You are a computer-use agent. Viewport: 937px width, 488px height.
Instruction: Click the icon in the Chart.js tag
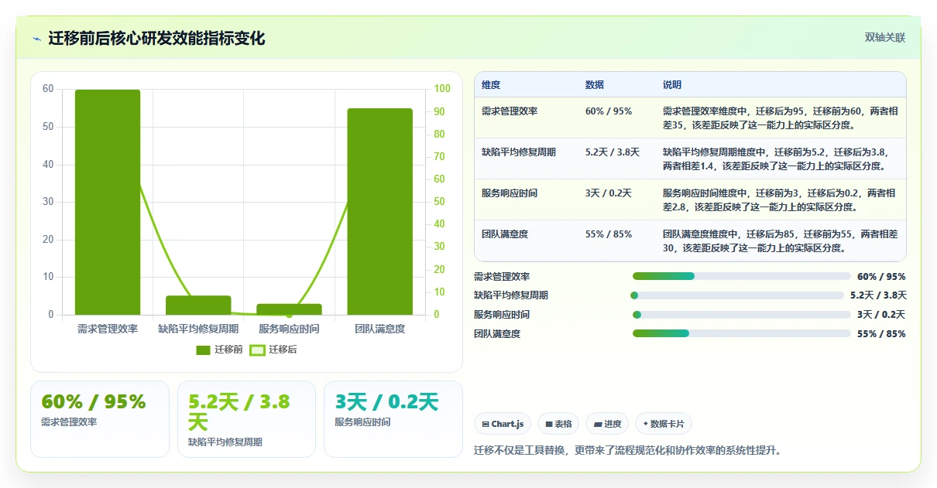[x=486, y=424]
